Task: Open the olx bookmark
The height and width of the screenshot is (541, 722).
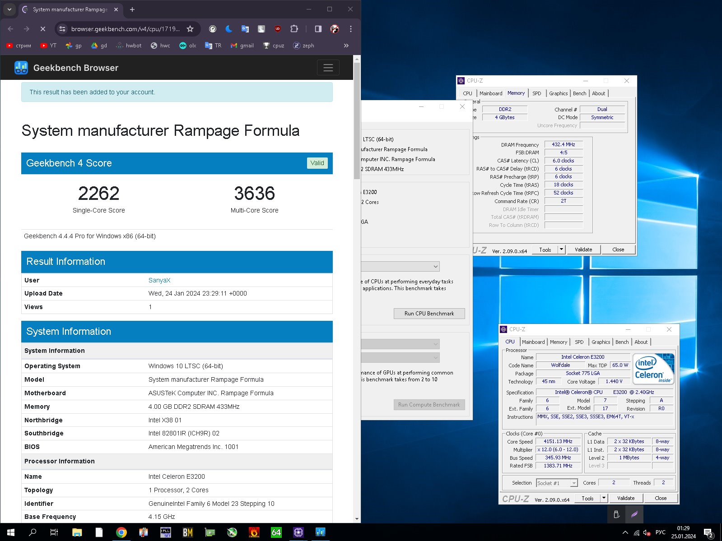Action: [x=188, y=46]
